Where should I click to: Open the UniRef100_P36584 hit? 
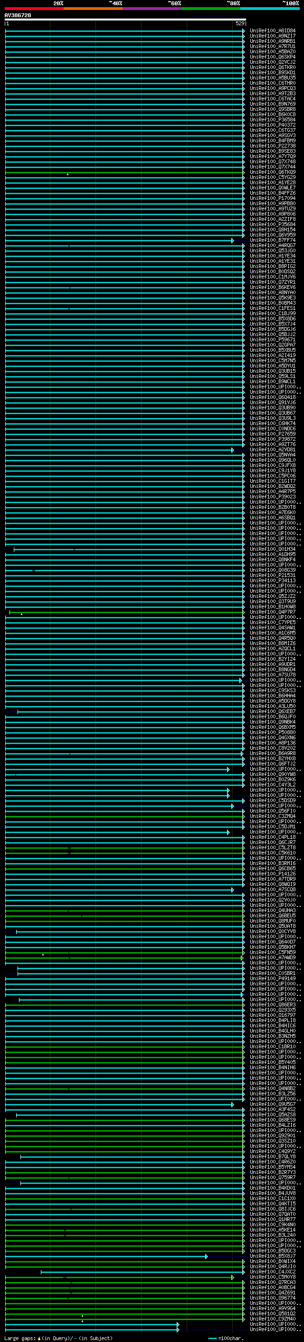pos(272,120)
